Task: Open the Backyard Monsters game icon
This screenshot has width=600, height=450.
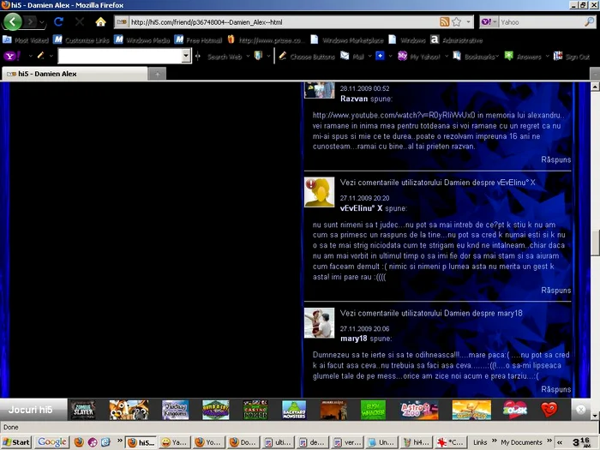Action: (294, 410)
